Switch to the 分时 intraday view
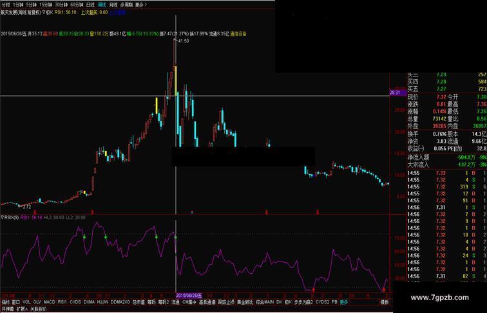 (6, 4)
